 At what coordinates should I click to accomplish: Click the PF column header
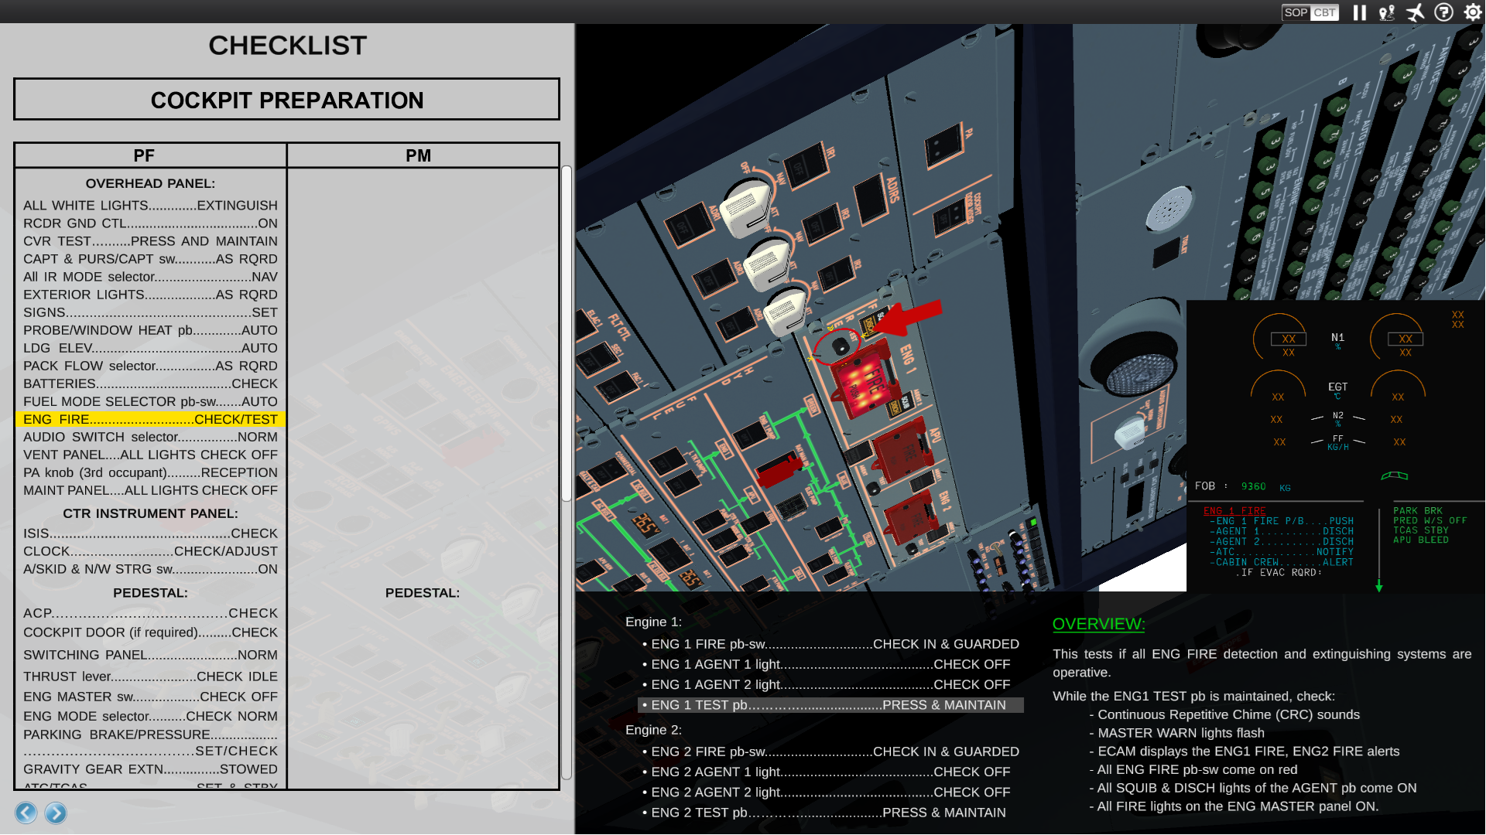pos(144,155)
